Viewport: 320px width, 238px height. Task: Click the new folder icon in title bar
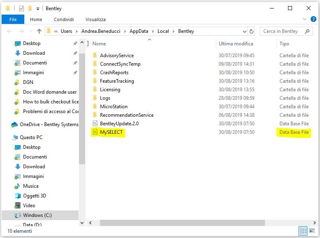tap(30, 9)
